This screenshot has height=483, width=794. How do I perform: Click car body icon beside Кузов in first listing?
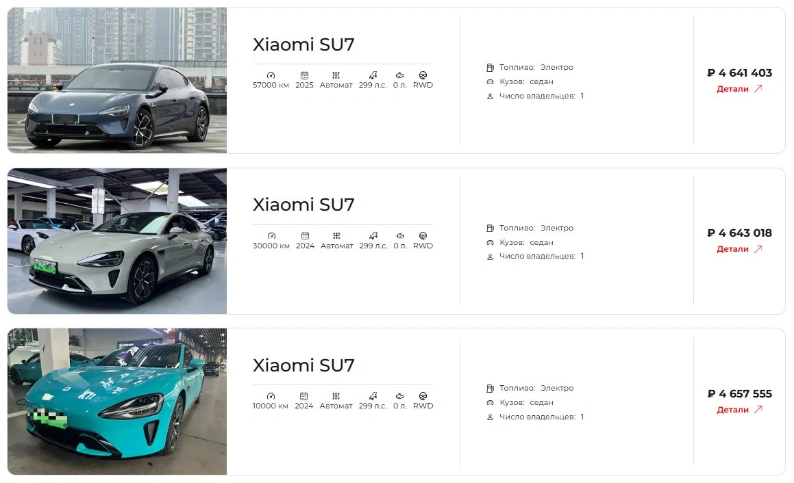(x=490, y=82)
